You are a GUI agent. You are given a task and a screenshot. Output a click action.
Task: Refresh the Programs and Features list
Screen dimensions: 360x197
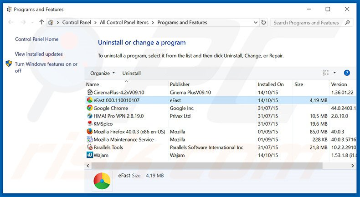point(263,22)
